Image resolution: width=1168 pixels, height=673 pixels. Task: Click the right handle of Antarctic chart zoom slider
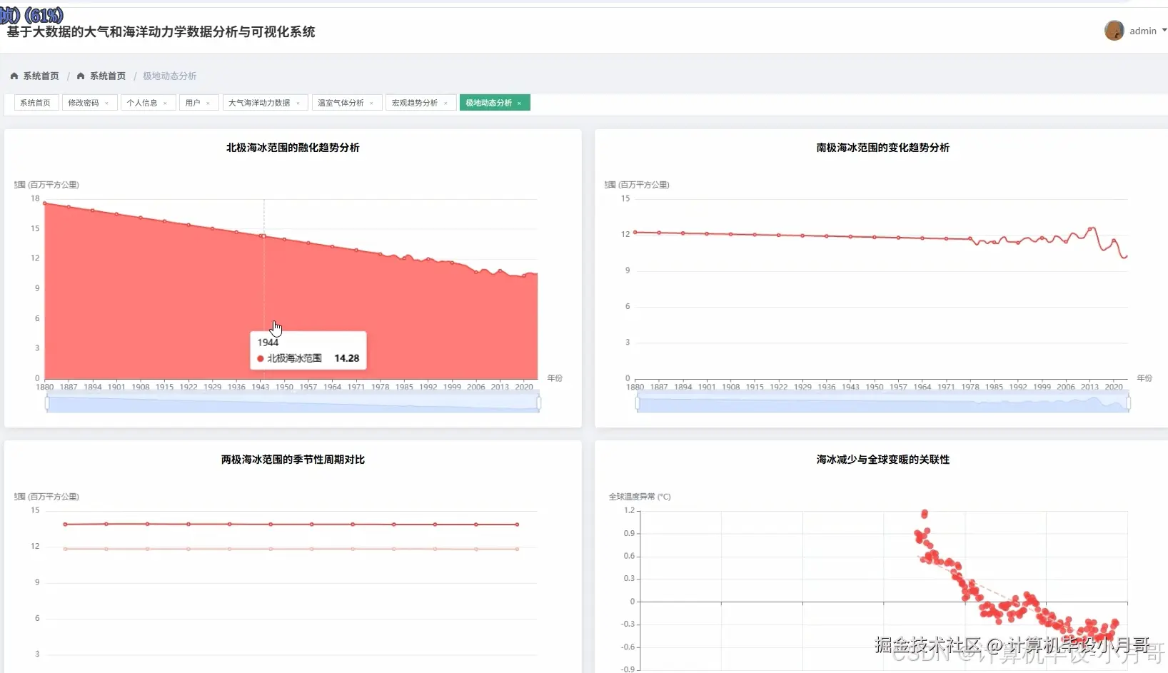(x=1128, y=403)
